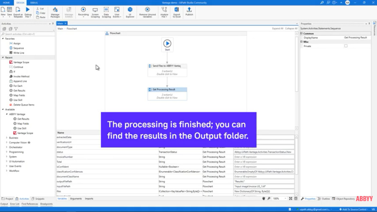Open User Events tool
The image size is (377, 212).
coord(117,12)
